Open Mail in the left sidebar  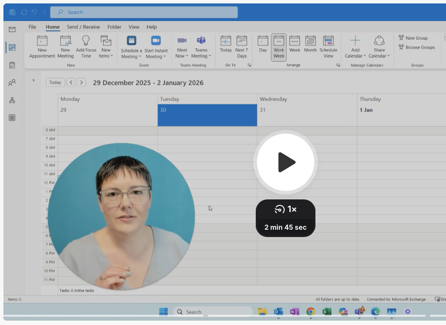(12, 29)
